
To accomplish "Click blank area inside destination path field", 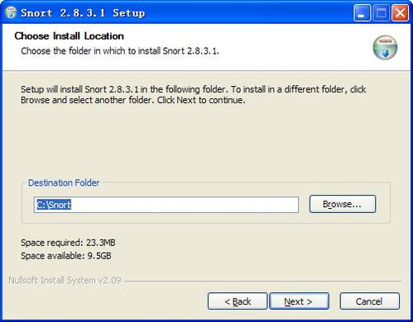I will 185,205.
